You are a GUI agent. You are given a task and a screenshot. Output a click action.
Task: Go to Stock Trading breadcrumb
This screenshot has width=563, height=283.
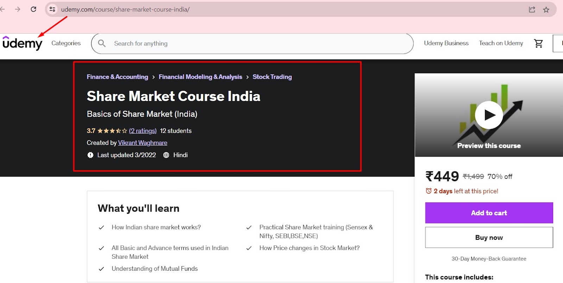point(272,77)
